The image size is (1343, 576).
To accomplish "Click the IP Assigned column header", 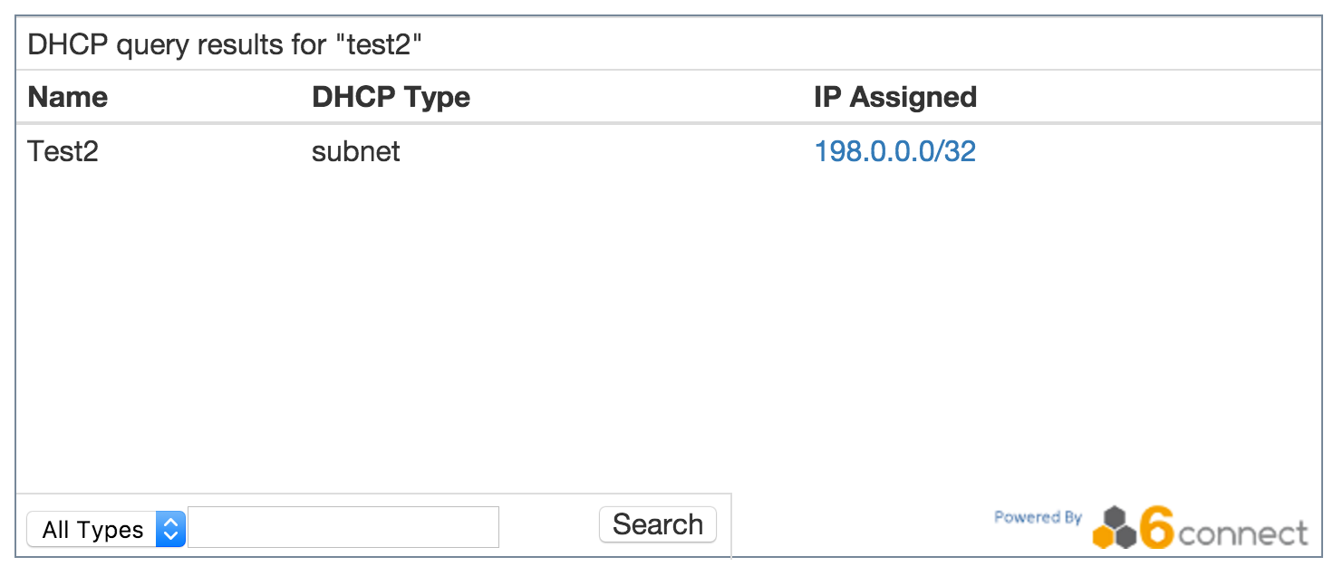I will coord(894,97).
